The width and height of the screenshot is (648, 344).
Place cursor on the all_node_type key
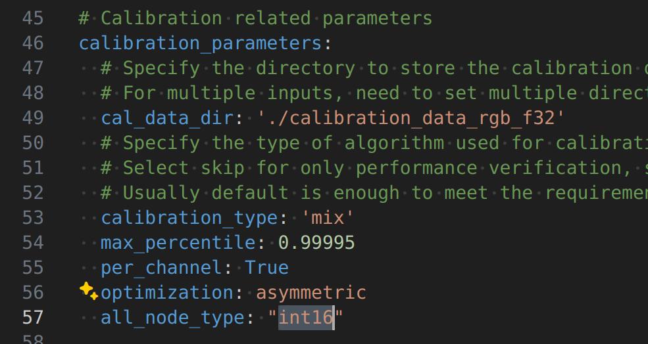click(x=172, y=318)
